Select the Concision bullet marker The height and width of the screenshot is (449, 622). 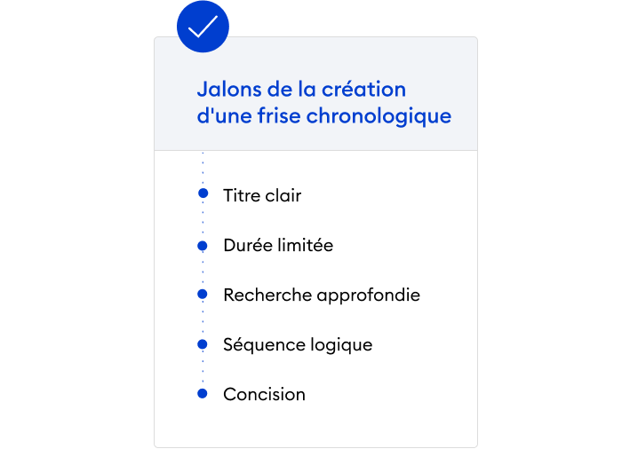(x=203, y=393)
